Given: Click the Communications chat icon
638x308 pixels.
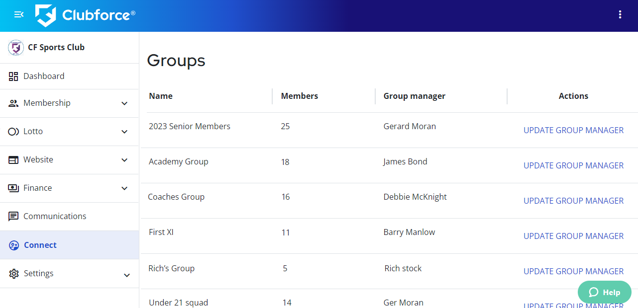Looking at the screenshot, I should [x=13, y=217].
